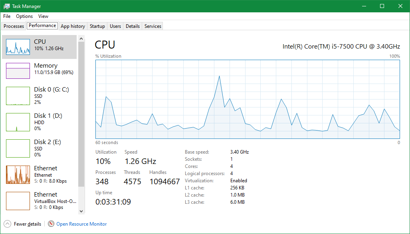This screenshot has width=410, height=234.
Task: Click the Resource Monitor icon
Action: 51,224
